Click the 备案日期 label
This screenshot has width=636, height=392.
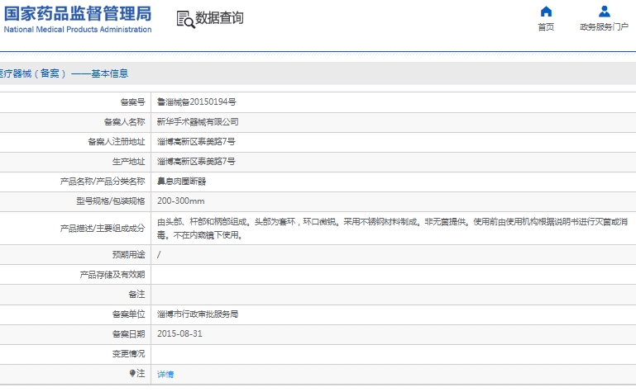click(128, 333)
